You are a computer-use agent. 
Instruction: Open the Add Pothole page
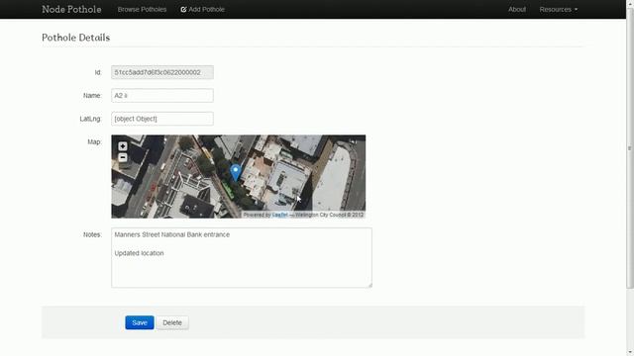coord(202,9)
